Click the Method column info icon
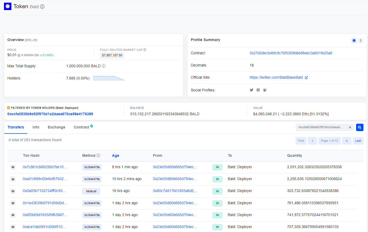The width and height of the screenshot is (368, 232). tap(98, 155)
